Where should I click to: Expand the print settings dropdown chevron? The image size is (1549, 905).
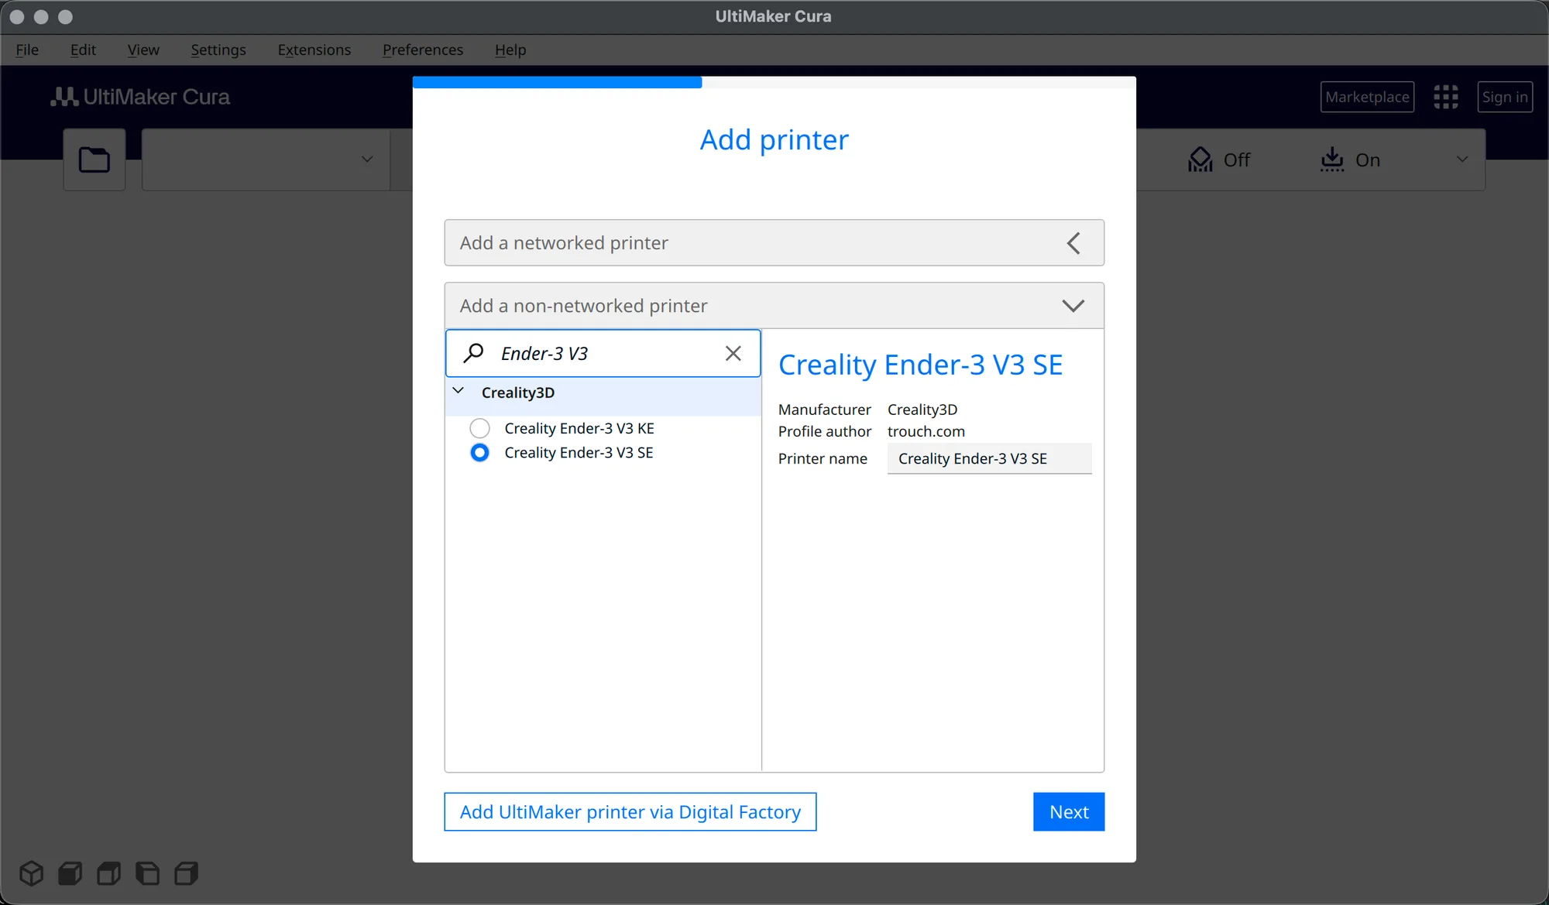[x=1461, y=159]
